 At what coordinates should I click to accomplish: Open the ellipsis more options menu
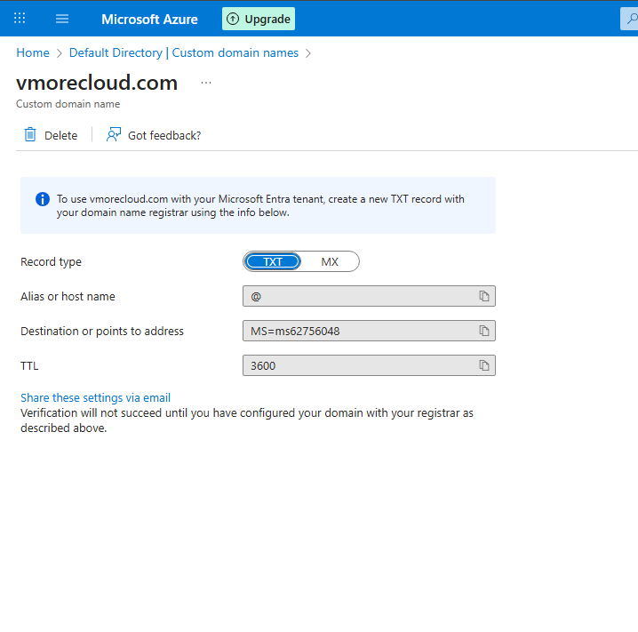pyautogui.click(x=206, y=83)
